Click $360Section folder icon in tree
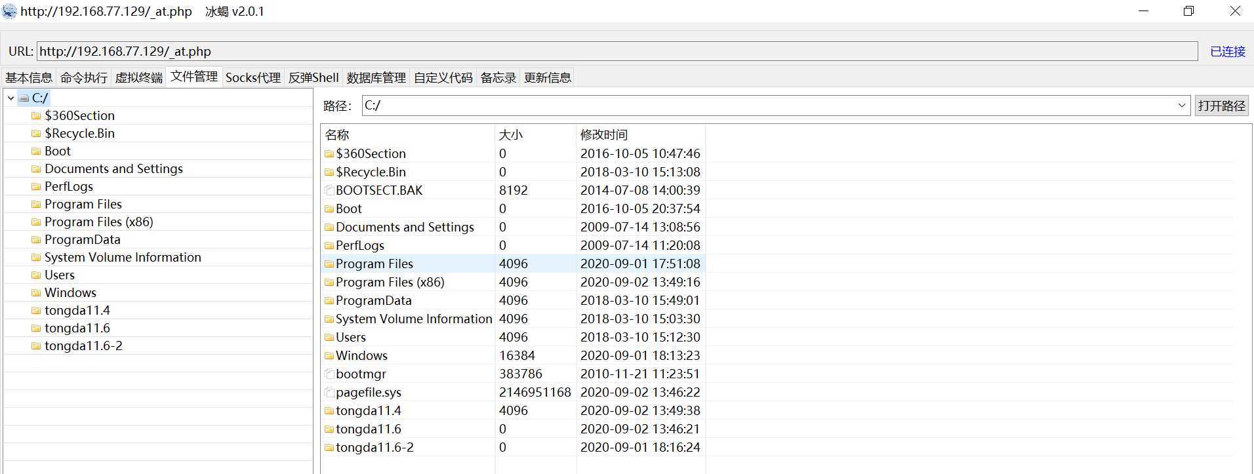 pyautogui.click(x=36, y=116)
